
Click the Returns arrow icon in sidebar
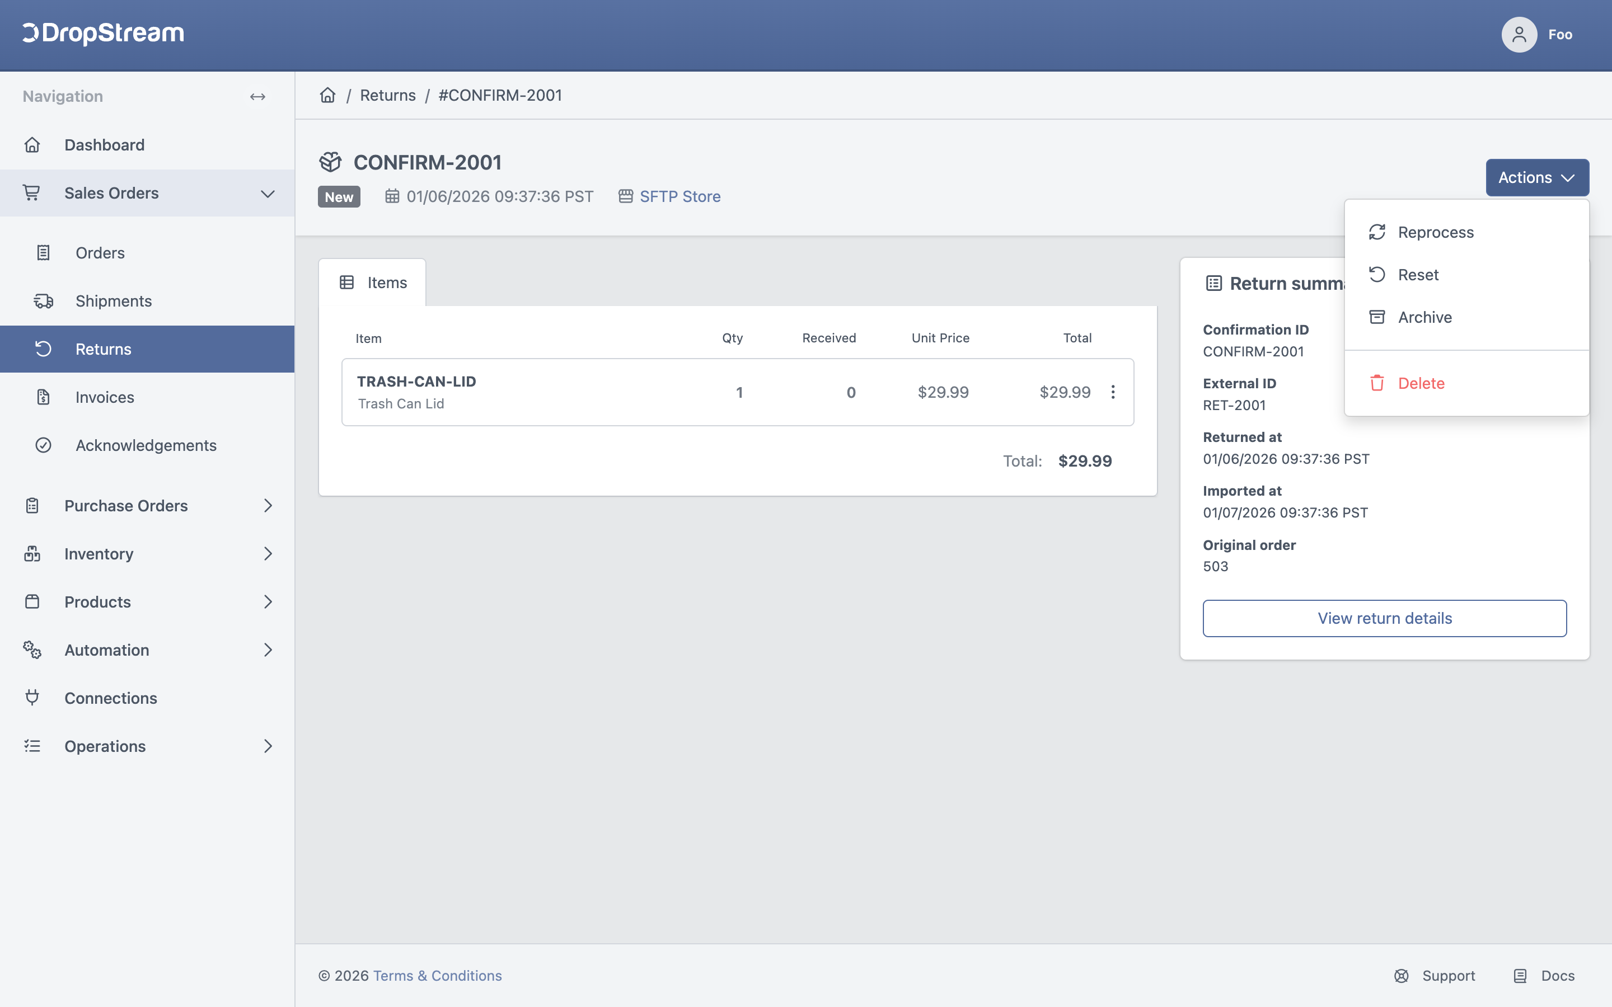tap(43, 349)
